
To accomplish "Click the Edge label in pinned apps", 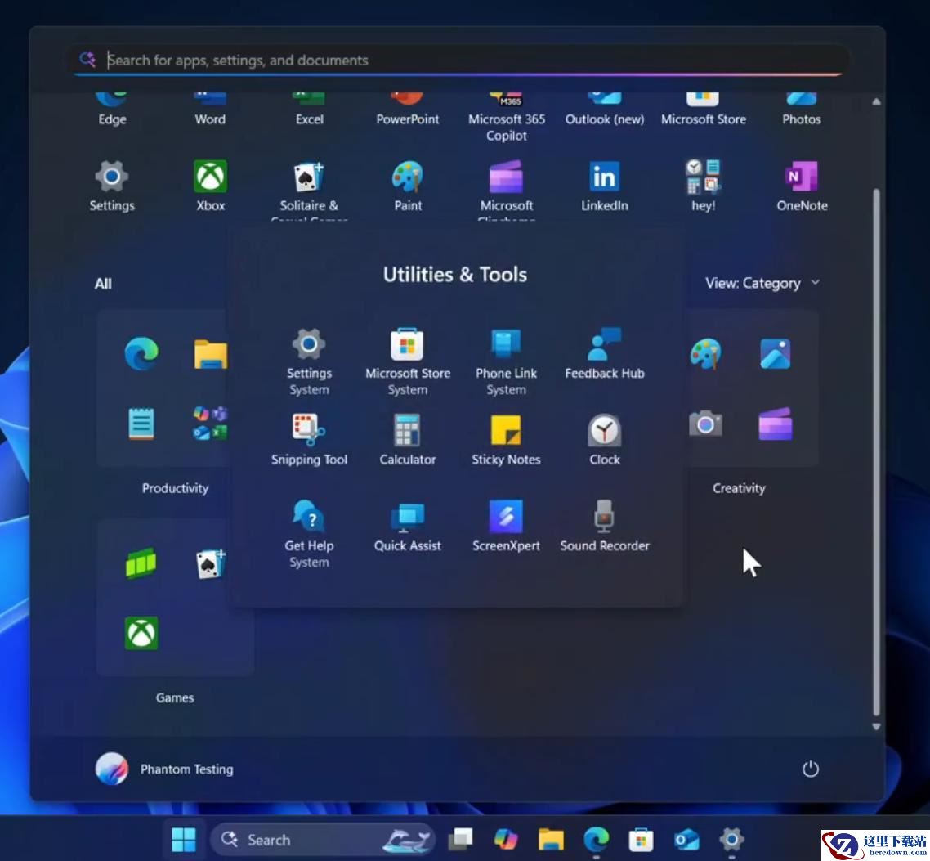I will [x=112, y=119].
